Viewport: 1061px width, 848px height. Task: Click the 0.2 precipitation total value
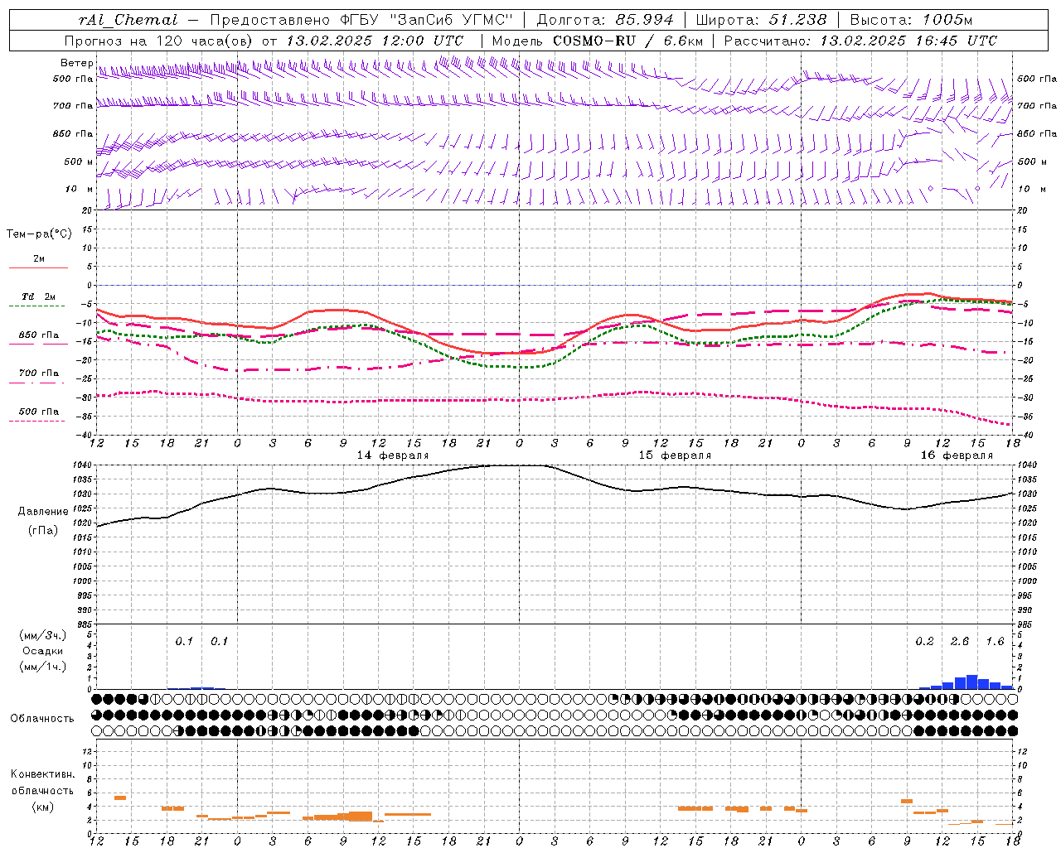pyautogui.click(x=924, y=641)
